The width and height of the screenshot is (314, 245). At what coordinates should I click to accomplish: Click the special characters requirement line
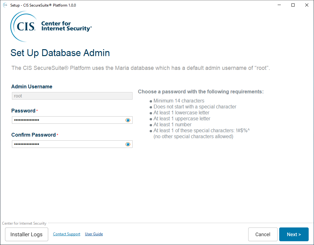(201, 131)
